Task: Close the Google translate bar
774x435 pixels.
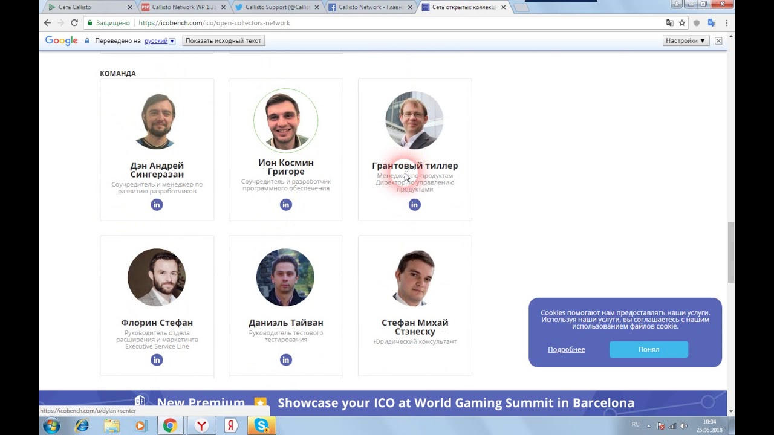Action: 718,41
